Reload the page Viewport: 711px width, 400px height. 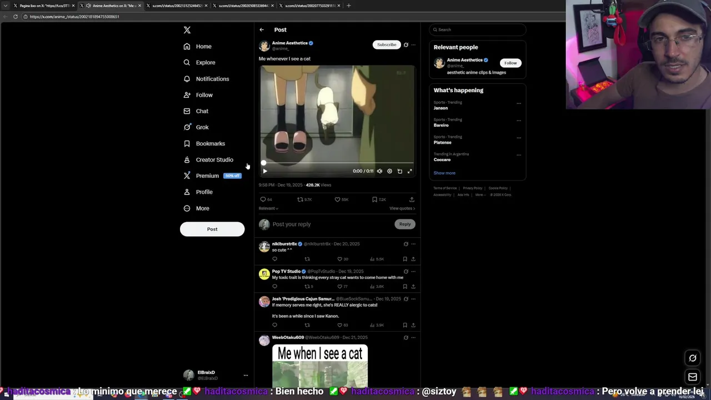pyautogui.click(x=16, y=17)
